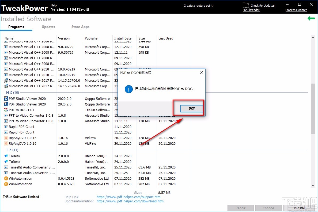Click the green back arrow icon
The height and width of the screenshot is (212, 318).
[x=311, y=19]
